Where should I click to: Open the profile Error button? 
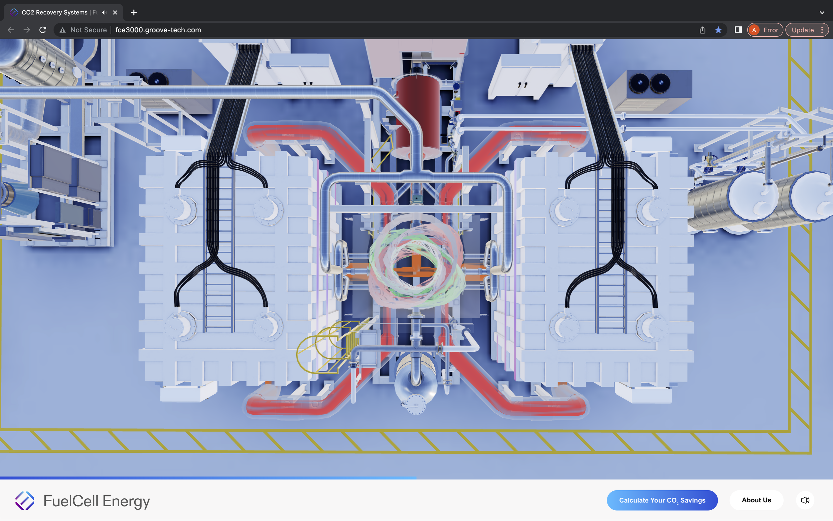pos(765,30)
